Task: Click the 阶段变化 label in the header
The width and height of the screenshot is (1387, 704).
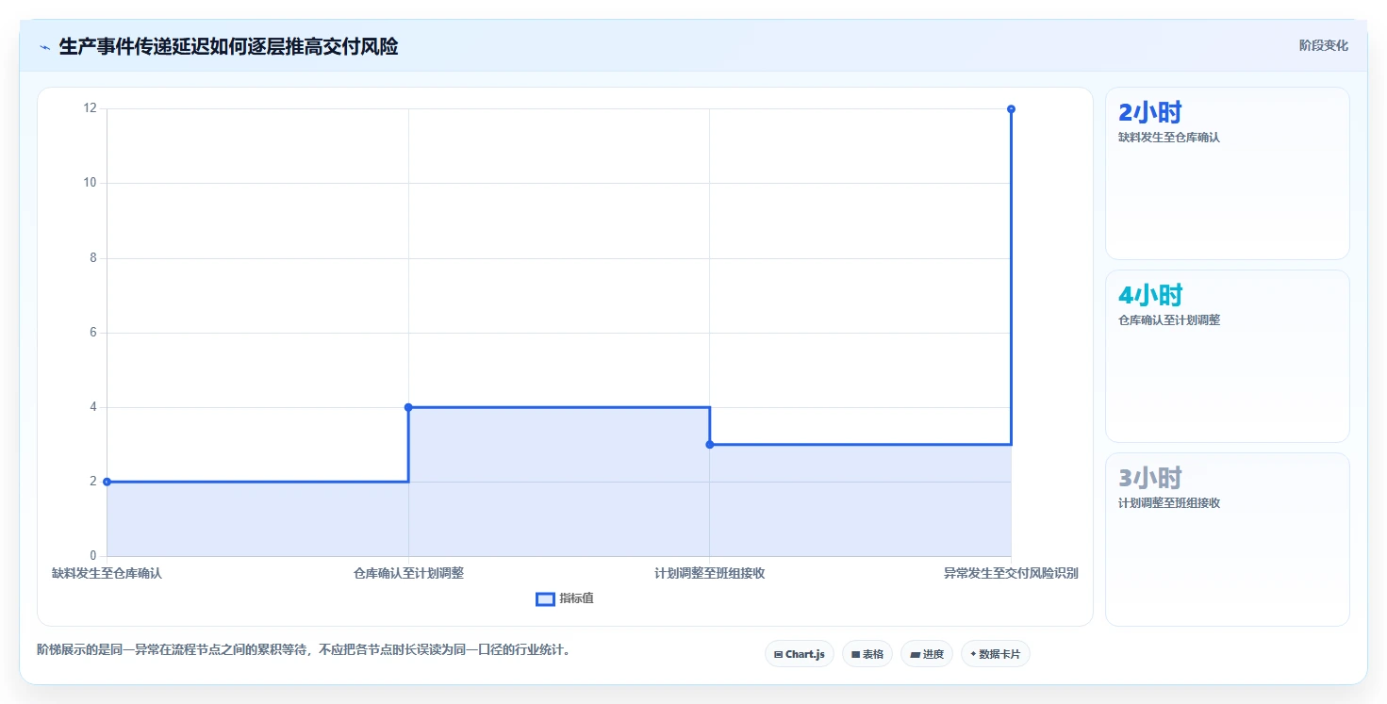Action: pos(1323,45)
